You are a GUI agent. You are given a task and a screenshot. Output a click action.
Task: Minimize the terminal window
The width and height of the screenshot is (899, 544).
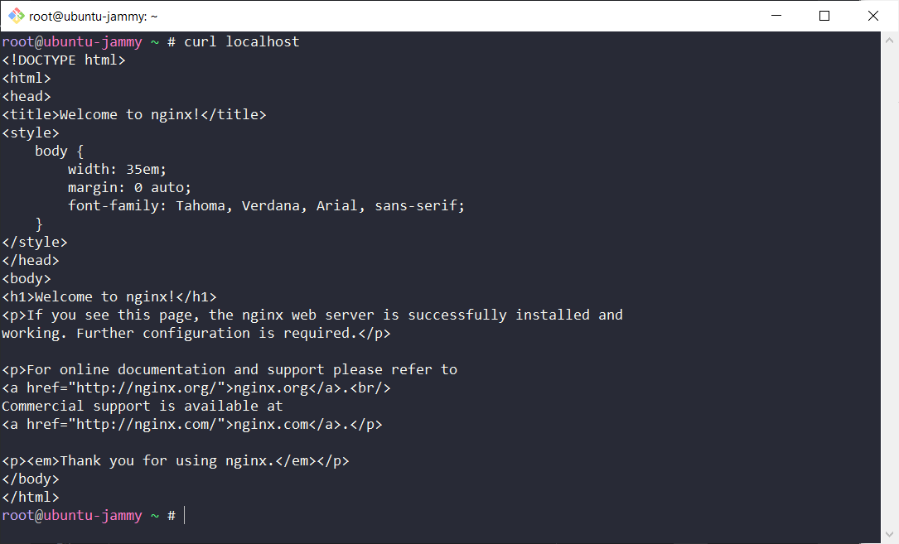coord(776,15)
